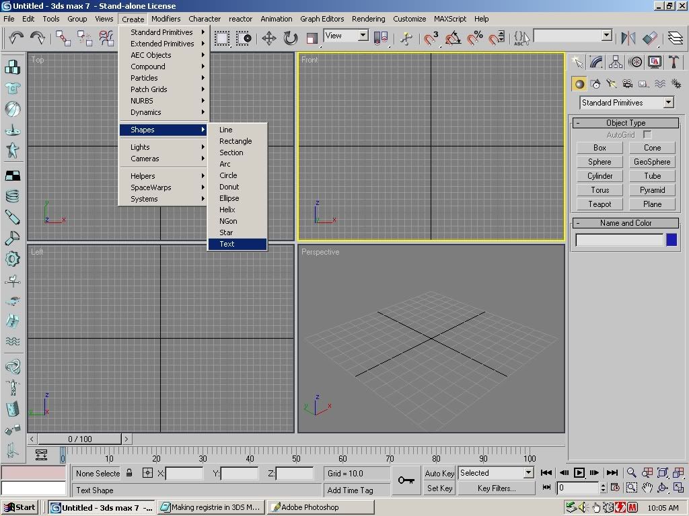Screen dimensions: 689x516
Task: Select the Cameras category icon in Create panel
Action: tap(628, 84)
